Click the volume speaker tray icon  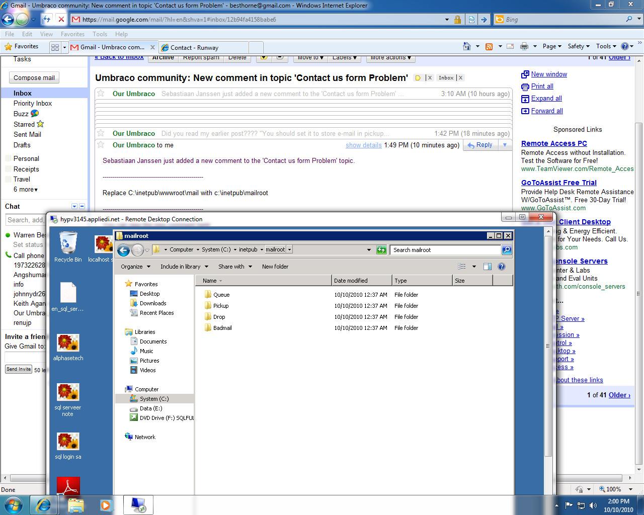click(x=593, y=505)
